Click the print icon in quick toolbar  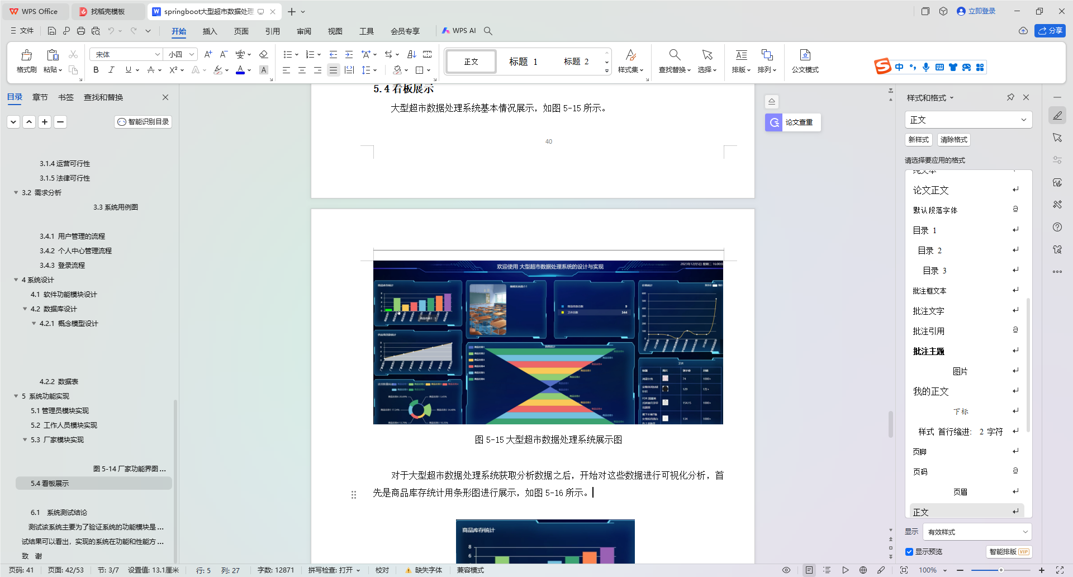81,31
